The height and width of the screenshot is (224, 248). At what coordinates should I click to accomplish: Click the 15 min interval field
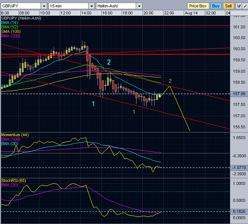pyautogui.click(x=69, y=6)
